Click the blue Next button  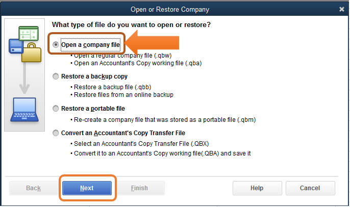(87, 188)
